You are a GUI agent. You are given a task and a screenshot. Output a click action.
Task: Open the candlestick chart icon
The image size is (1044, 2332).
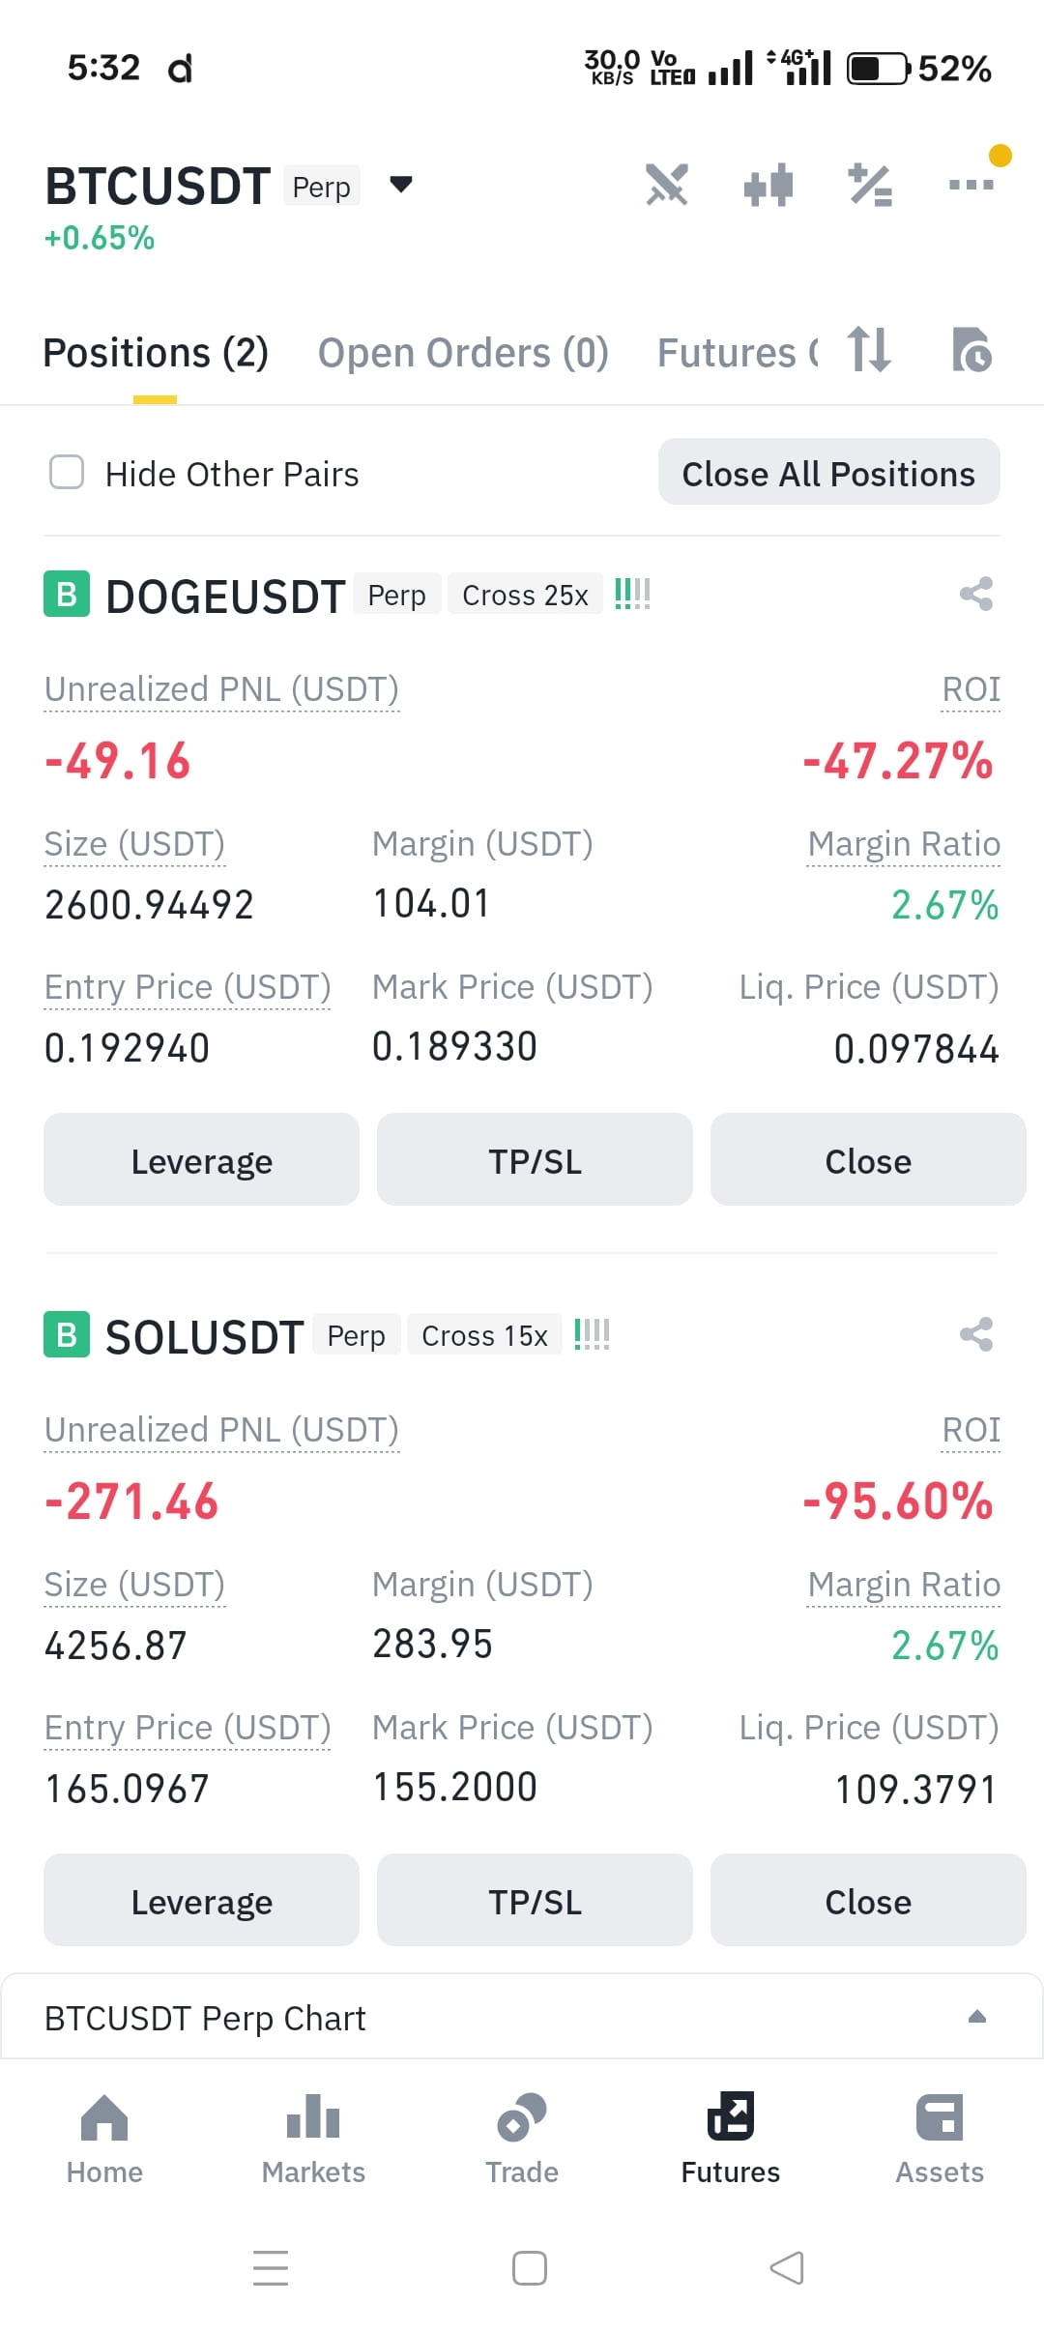point(768,185)
